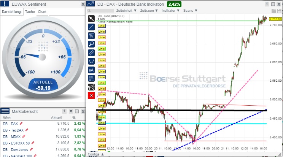Click the pencil icon next to DB - MDAX

24,136
